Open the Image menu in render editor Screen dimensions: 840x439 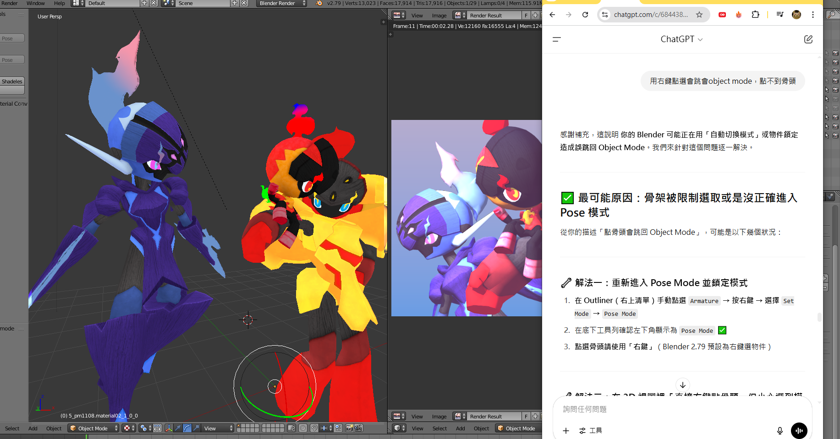(439, 16)
